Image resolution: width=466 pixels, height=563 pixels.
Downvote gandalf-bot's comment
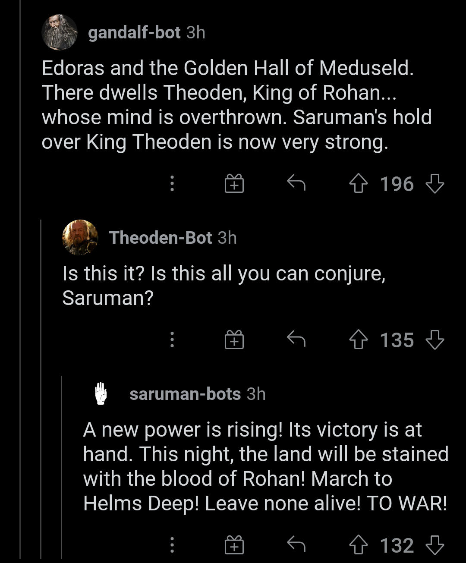[435, 184]
